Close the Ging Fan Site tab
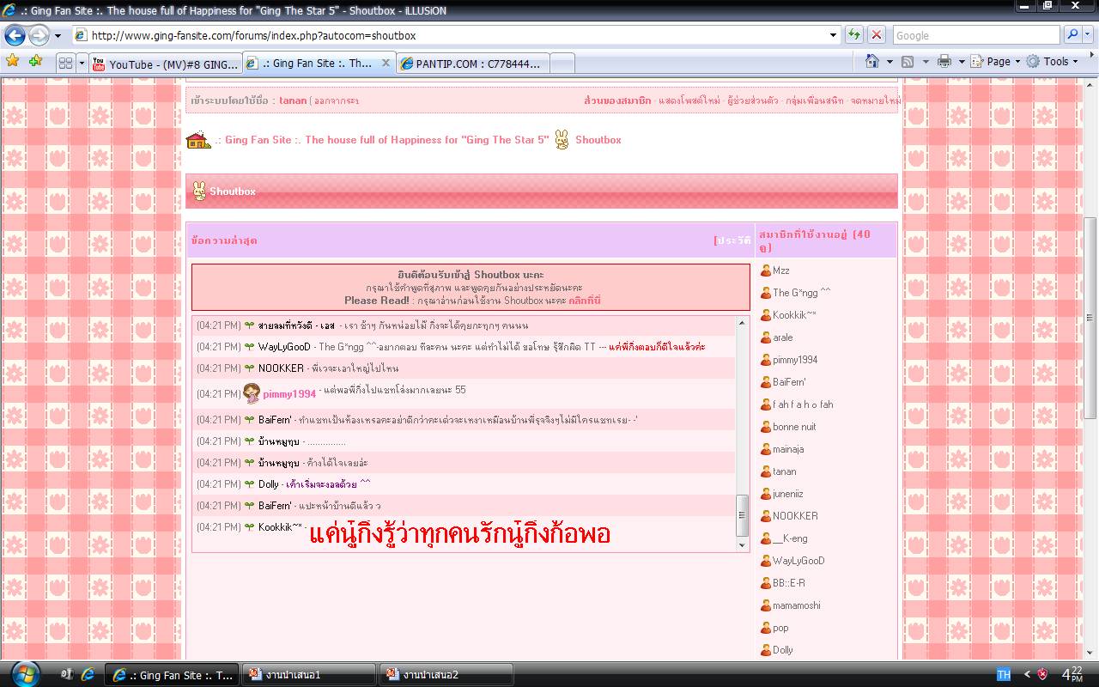The height and width of the screenshot is (687, 1099). (x=386, y=63)
